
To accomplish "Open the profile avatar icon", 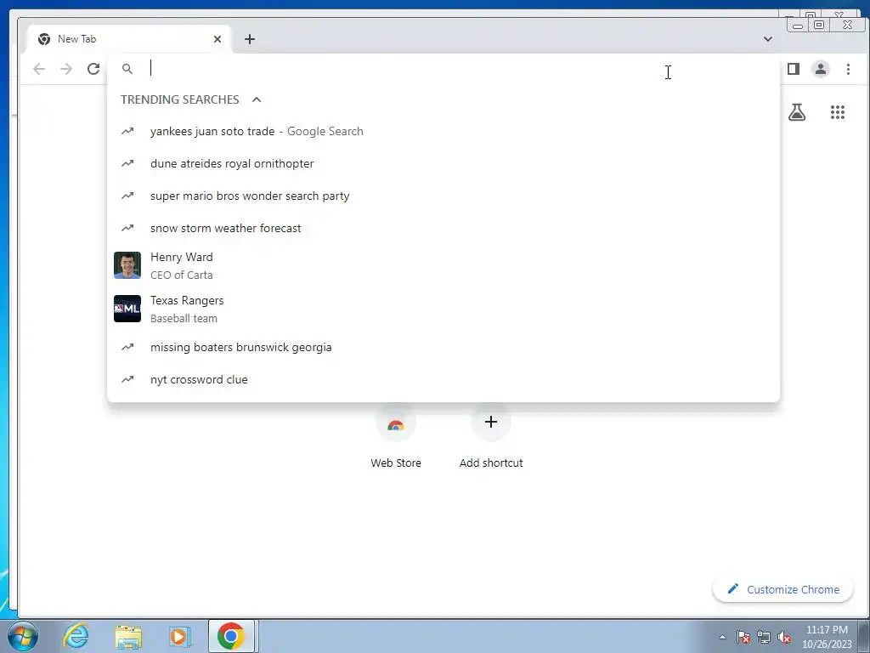I will pos(820,69).
